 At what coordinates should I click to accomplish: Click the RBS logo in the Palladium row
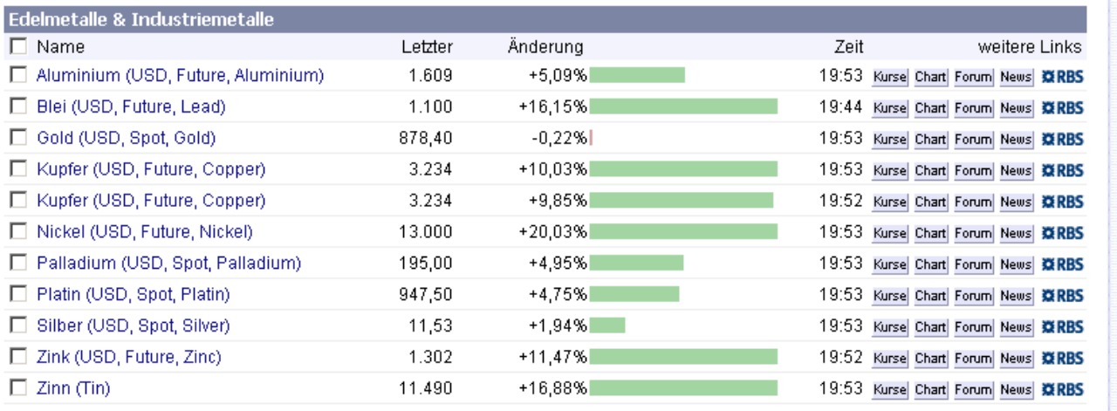[1062, 264]
